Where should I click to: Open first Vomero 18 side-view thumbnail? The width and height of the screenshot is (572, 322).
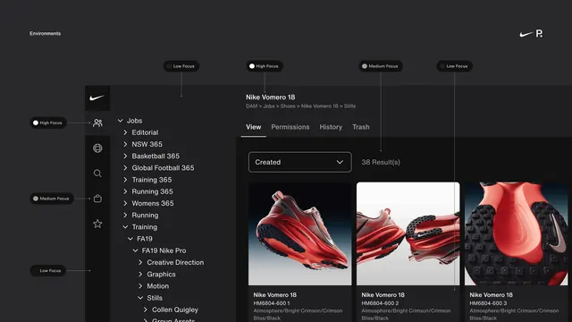tap(300, 233)
